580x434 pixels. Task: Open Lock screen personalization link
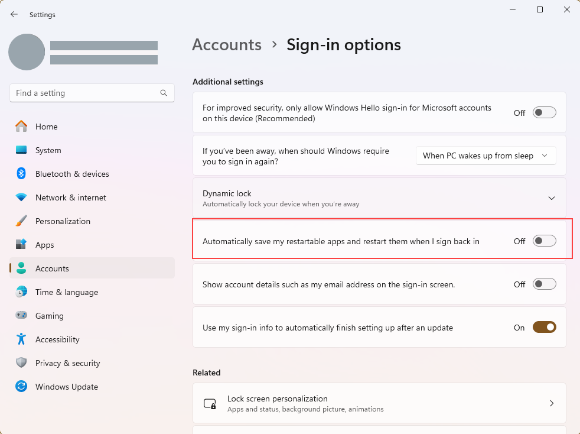pos(379,403)
